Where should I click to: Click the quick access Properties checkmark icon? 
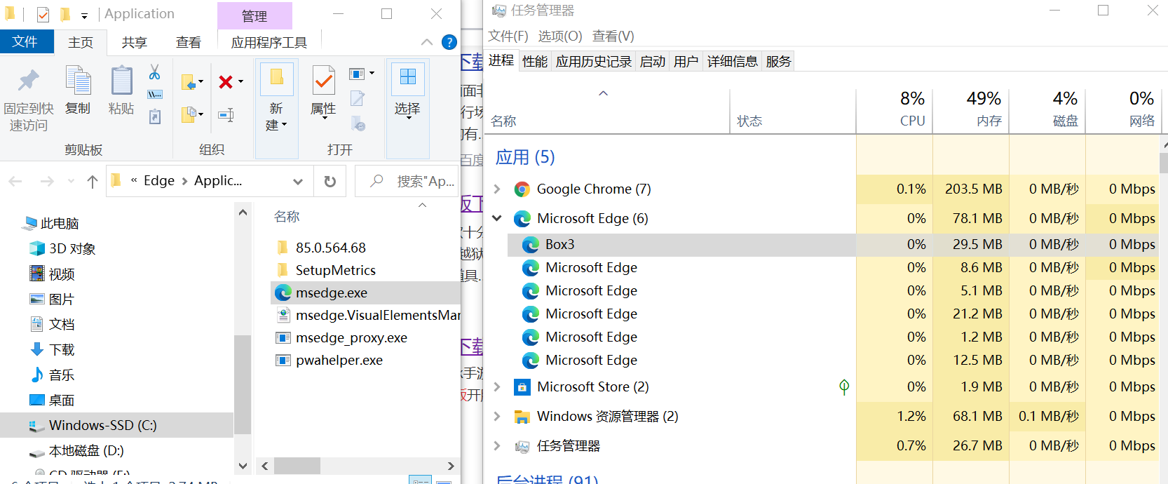(43, 14)
